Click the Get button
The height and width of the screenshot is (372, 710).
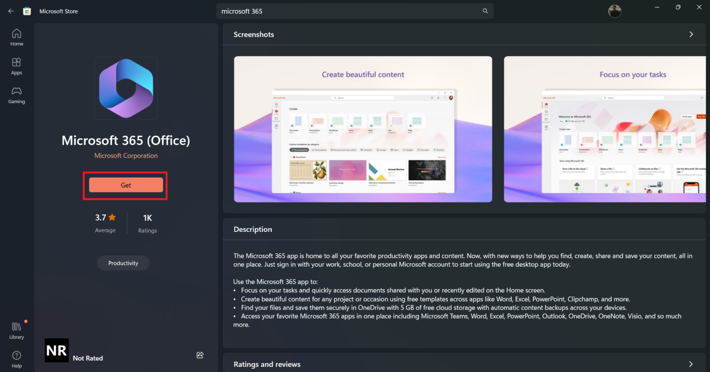126,185
